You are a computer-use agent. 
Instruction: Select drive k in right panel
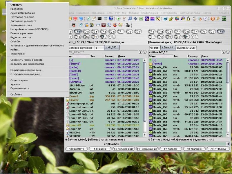tap(220, 31)
